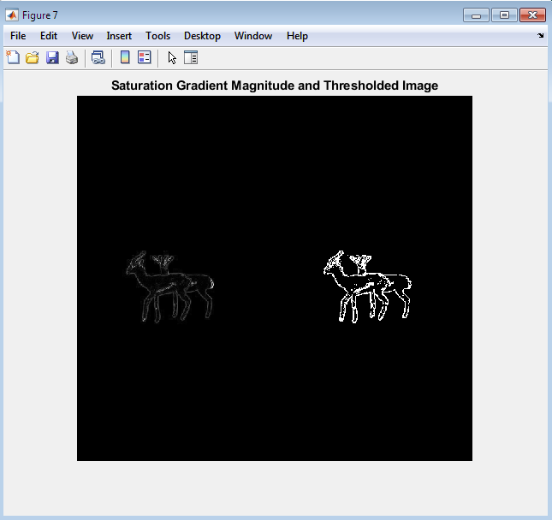Expand the Insert menu
The width and height of the screenshot is (552, 520).
pyautogui.click(x=119, y=36)
